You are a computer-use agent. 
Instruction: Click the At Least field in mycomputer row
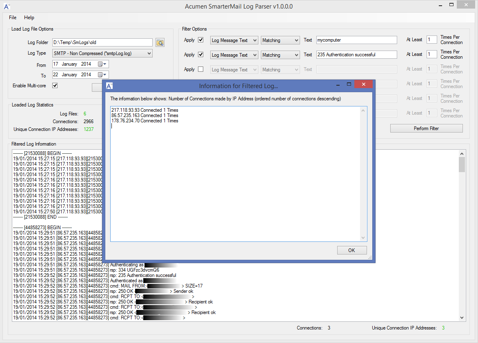tap(431, 39)
